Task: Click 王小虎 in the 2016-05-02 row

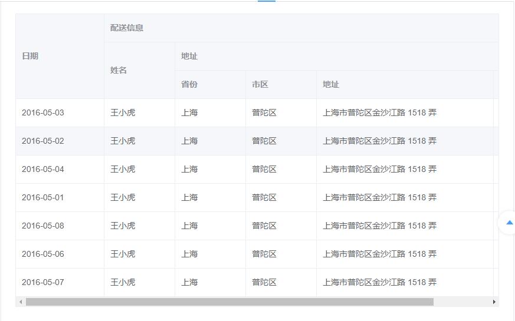Action: tap(123, 141)
